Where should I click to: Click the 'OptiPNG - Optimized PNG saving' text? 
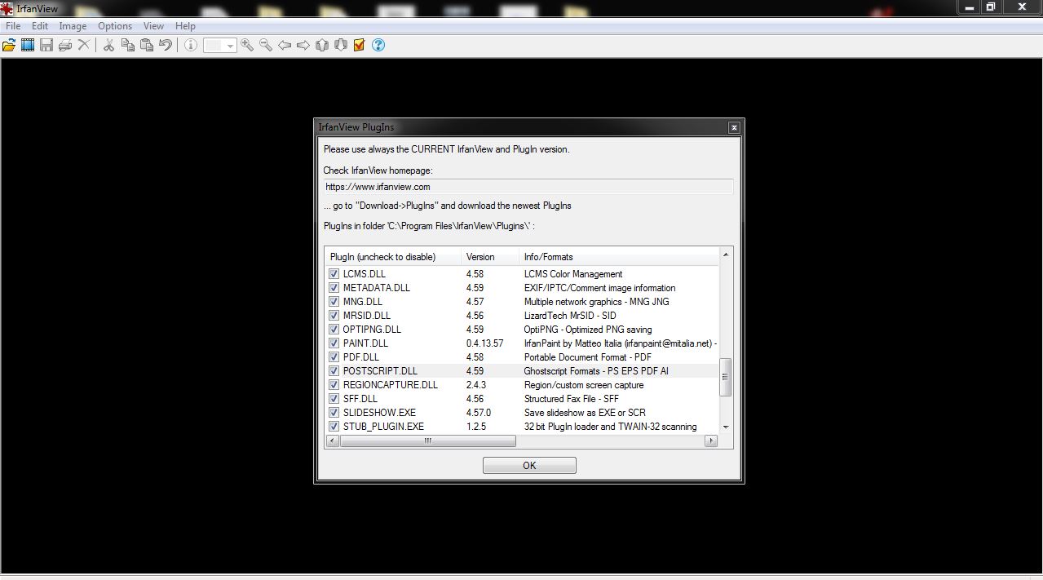588,330
